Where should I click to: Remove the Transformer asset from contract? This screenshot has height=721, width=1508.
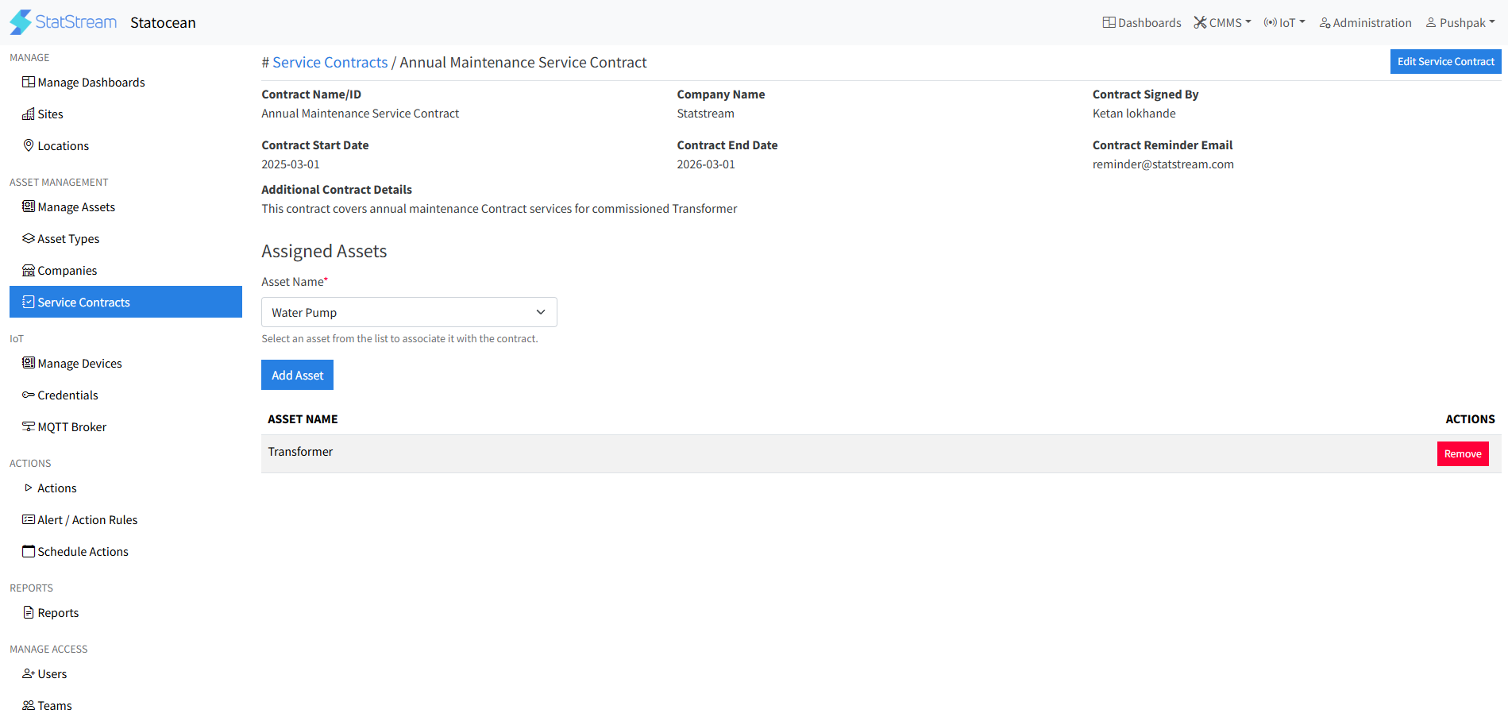coord(1462,453)
